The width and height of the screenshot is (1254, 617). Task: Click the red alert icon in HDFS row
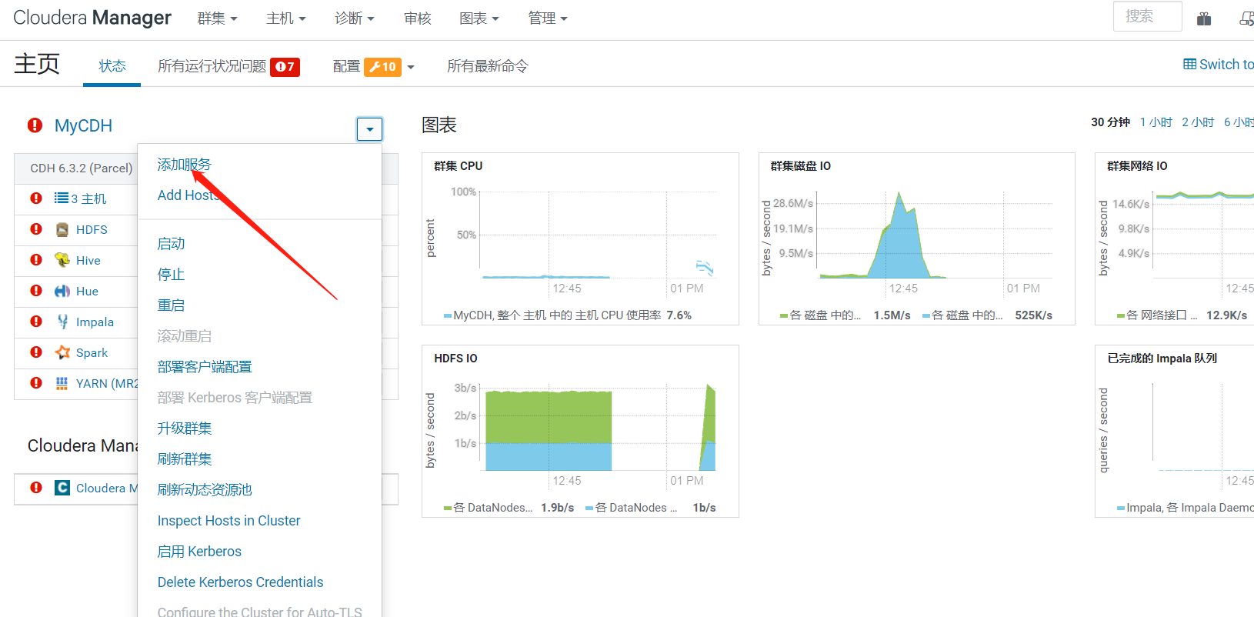pos(35,229)
